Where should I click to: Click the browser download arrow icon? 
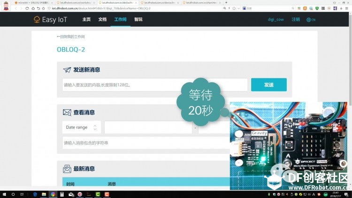(x=341, y=8)
